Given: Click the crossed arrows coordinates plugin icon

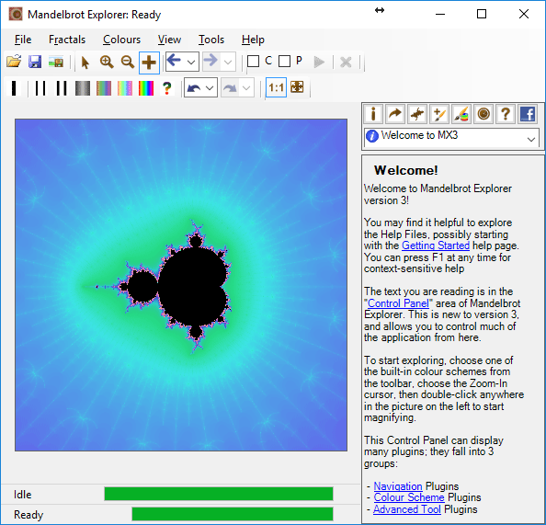Looking at the screenshot, I should [417, 114].
